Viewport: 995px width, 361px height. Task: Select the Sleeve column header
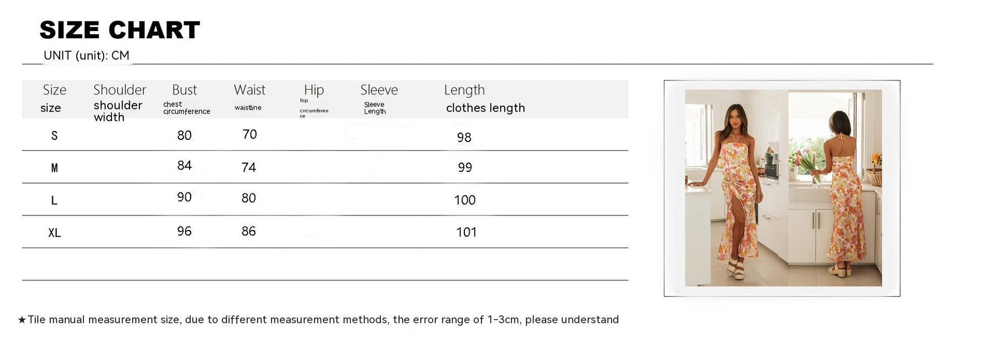[379, 90]
